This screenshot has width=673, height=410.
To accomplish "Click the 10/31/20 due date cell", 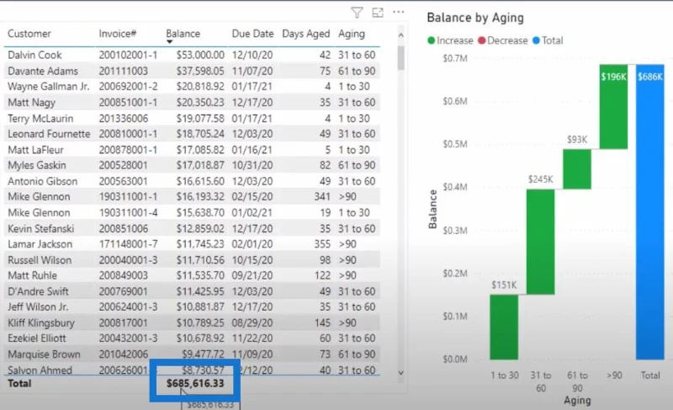I will click(x=252, y=165).
